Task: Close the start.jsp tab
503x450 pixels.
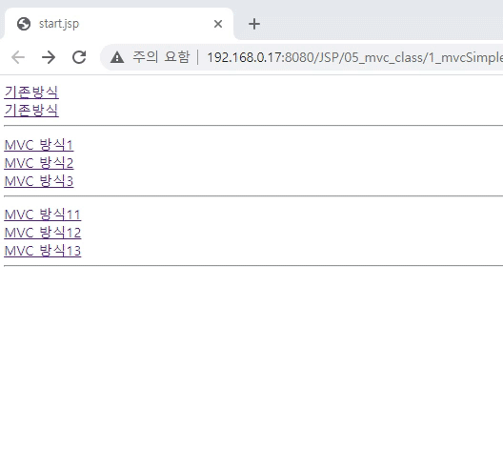Action: [x=218, y=24]
